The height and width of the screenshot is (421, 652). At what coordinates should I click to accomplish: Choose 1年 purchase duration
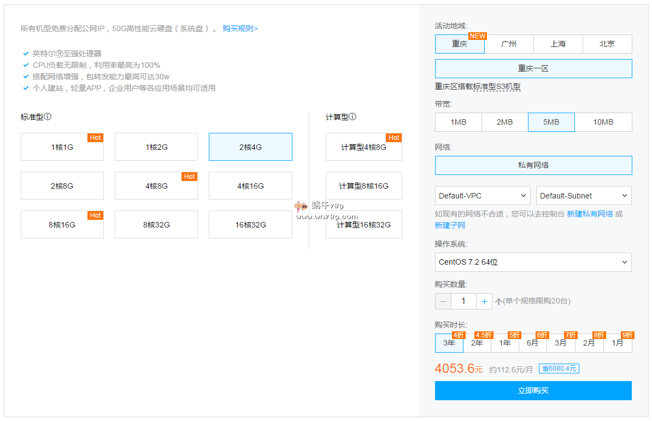coord(505,343)
